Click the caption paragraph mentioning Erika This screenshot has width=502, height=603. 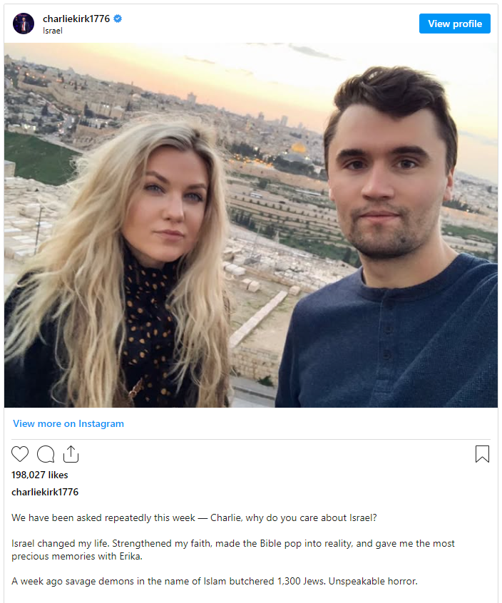point(233,550)
